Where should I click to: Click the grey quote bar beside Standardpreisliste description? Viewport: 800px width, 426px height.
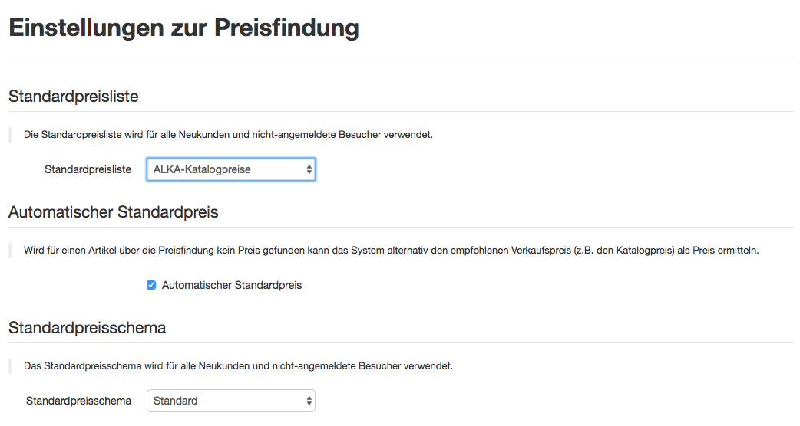(x=11, y=135)
